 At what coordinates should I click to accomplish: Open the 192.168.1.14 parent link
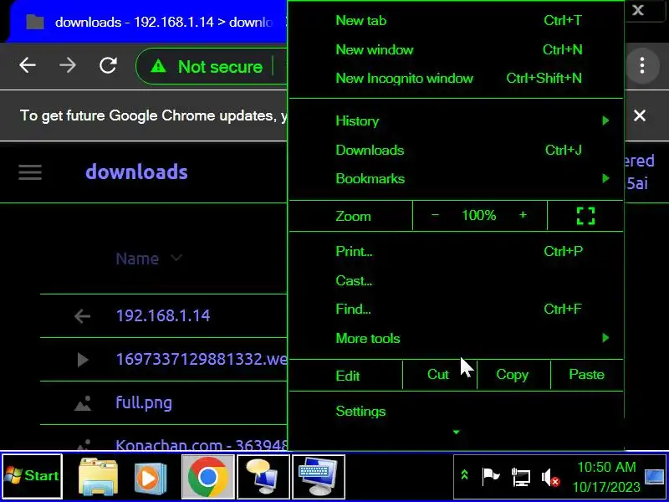coord(163,316)
